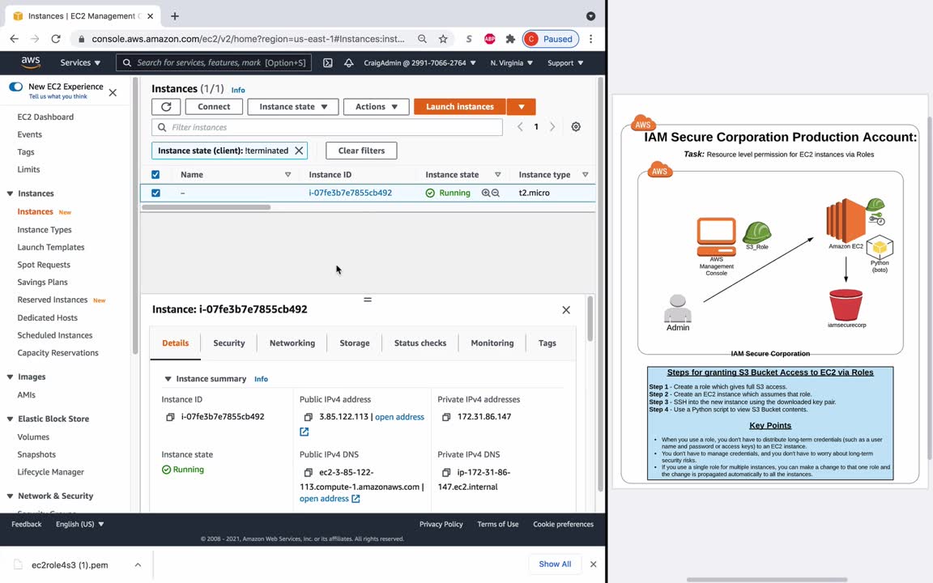Open the Chrome three-dot menu
The image size is (933, 583).
[x=591, y=39]
